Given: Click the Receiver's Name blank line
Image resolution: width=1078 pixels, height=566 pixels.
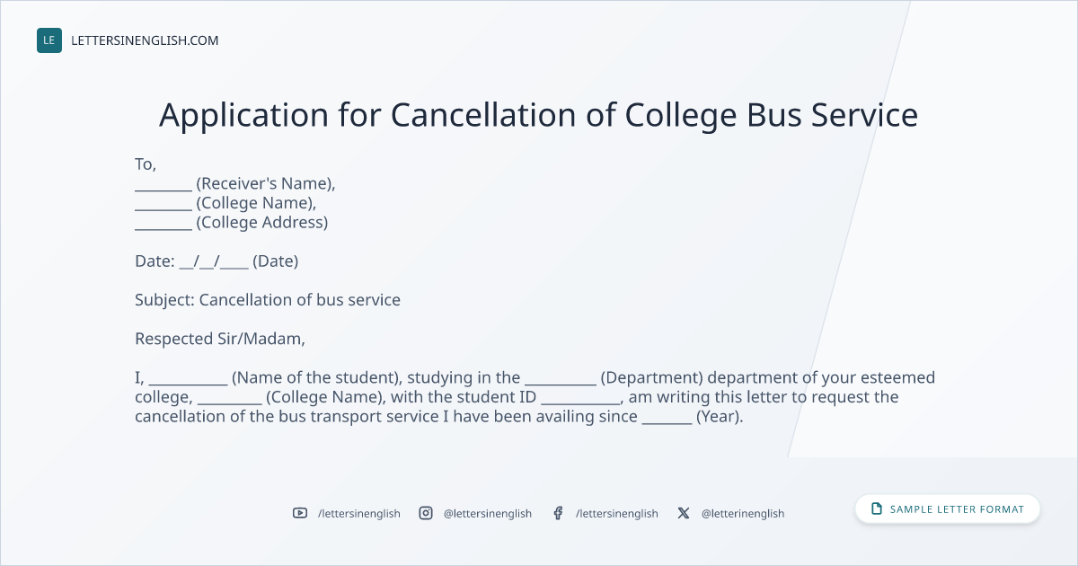Looking at the screenshot, I should (163, 190).
